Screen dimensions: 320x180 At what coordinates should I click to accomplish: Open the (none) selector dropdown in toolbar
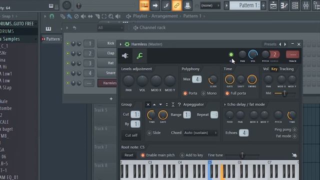(x=210, y=5)
